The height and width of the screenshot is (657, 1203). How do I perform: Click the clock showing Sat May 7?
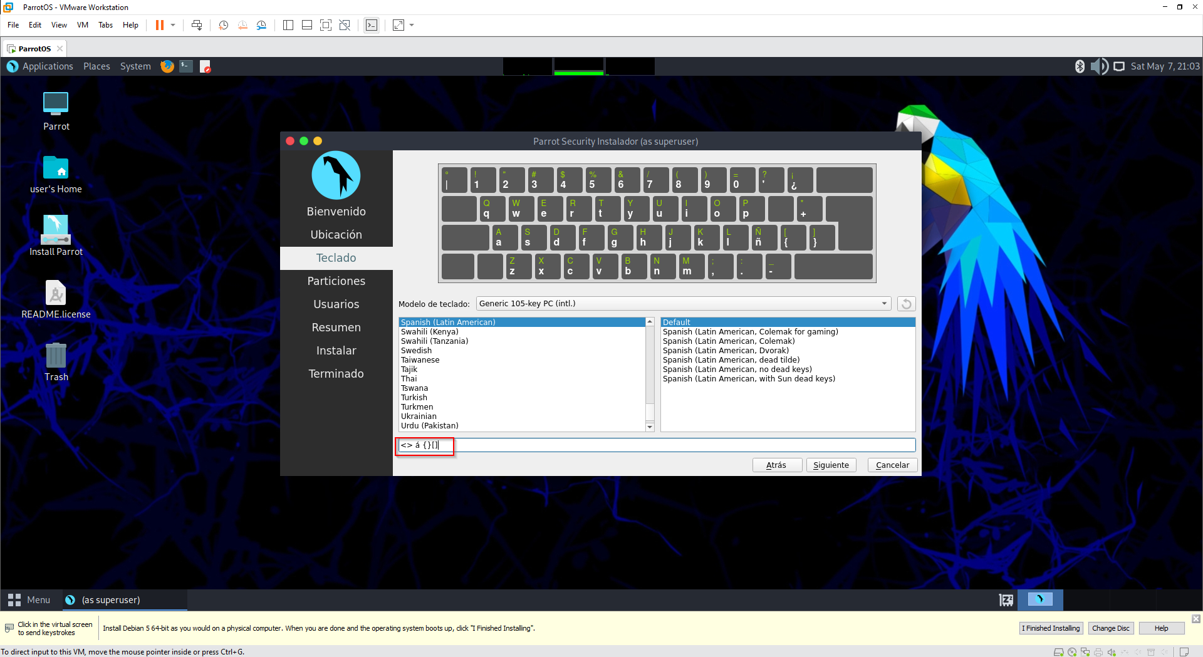[x=1165, y=66]
